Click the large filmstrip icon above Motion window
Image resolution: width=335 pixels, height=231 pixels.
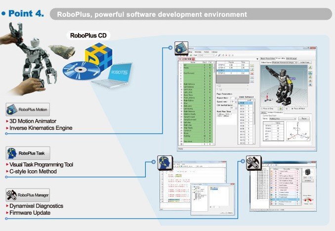(x=180, y=47)
